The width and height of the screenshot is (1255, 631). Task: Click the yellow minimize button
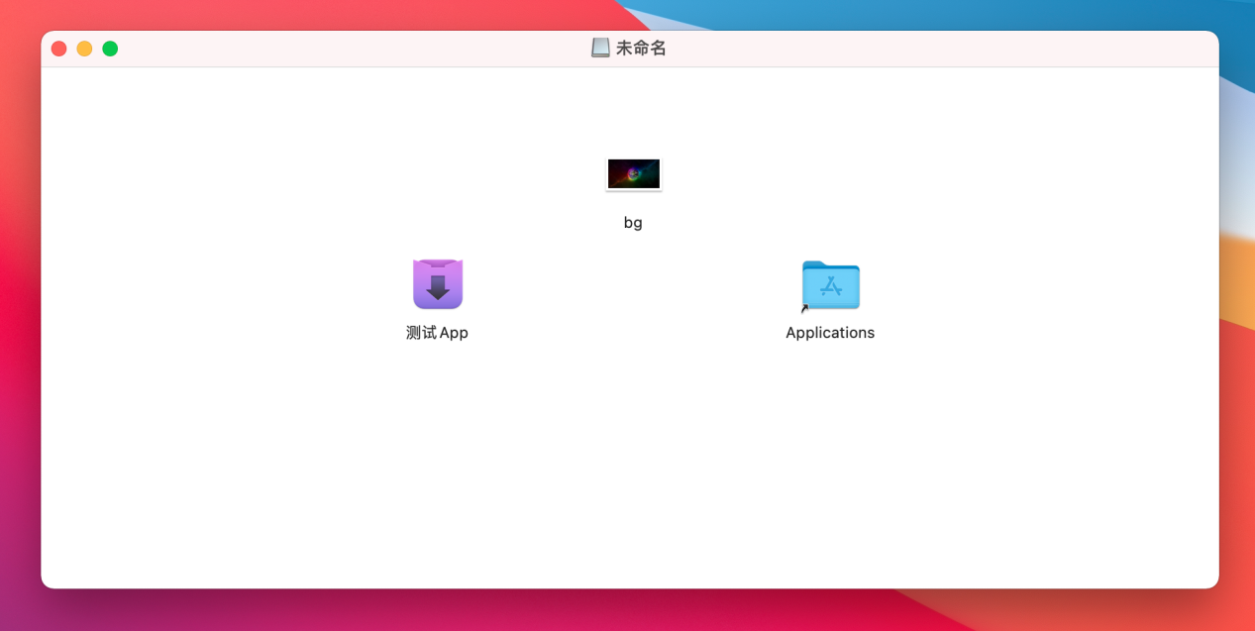(x=84, y=48)
